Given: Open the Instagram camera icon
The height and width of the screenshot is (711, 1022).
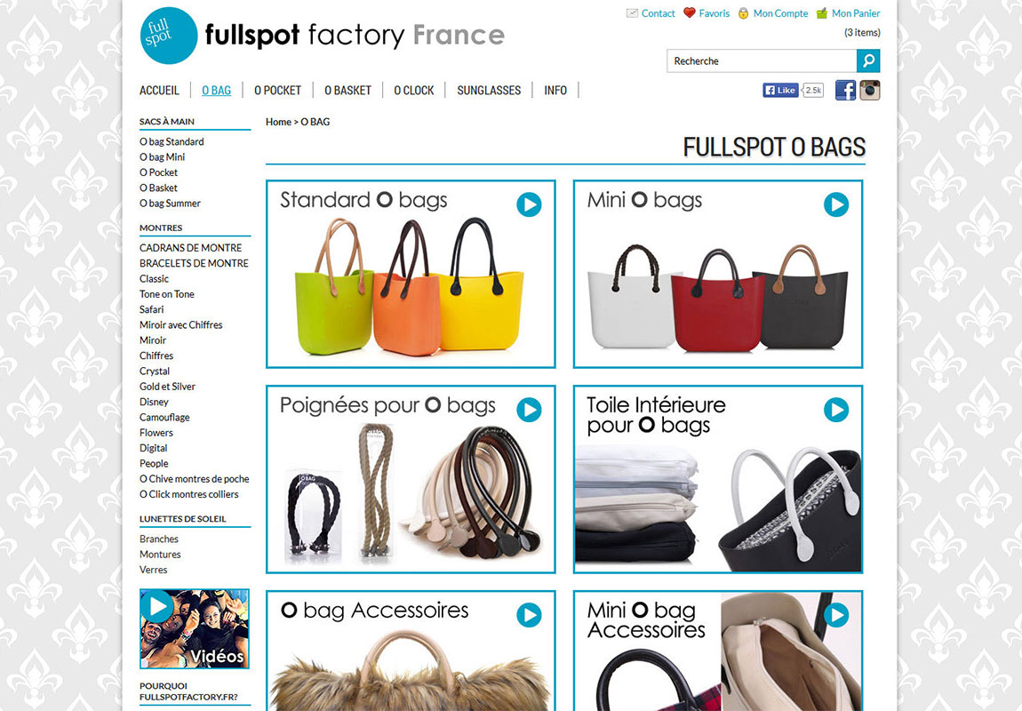Looking at the screenshot, I should [869, 90].
